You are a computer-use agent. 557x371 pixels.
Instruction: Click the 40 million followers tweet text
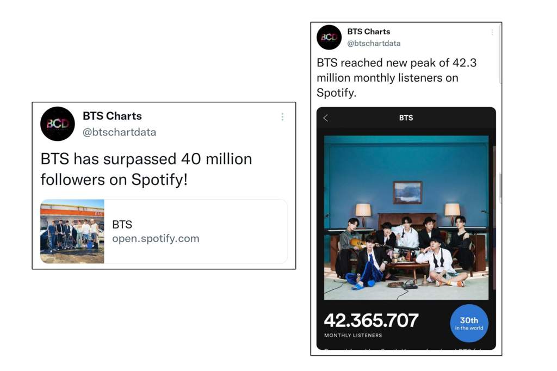coord(146,169)
